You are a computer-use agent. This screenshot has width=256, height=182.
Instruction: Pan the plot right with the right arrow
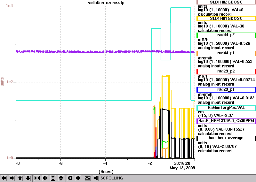click(12, 178)
